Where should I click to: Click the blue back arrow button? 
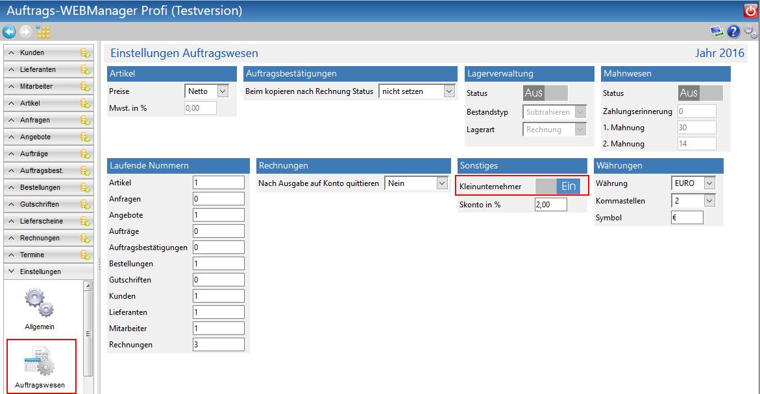9,31
